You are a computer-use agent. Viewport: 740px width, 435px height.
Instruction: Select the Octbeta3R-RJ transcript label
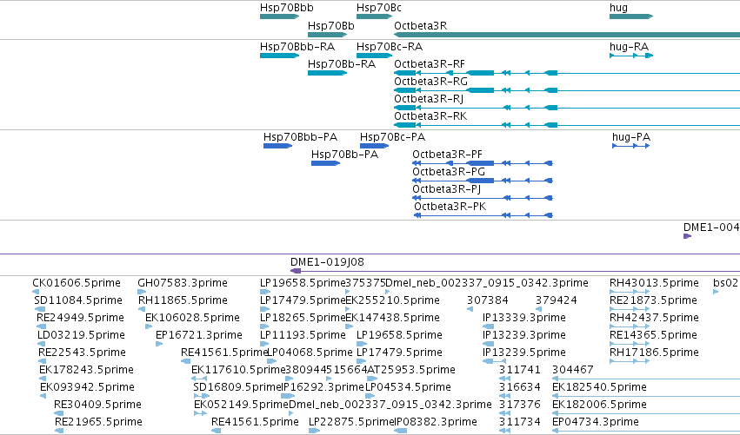point(429,99)
